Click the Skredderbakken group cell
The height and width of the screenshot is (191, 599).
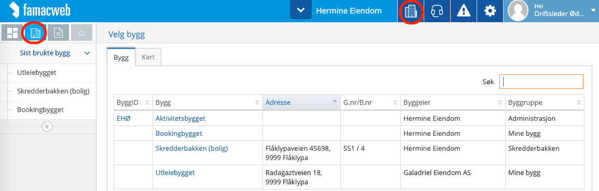(x=545, y=153)
